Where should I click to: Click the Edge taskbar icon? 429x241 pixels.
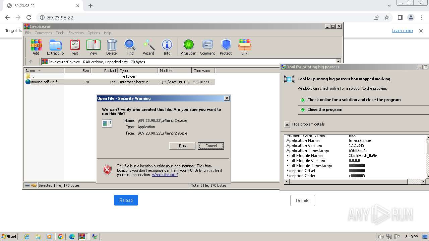(x=72, y=237)
